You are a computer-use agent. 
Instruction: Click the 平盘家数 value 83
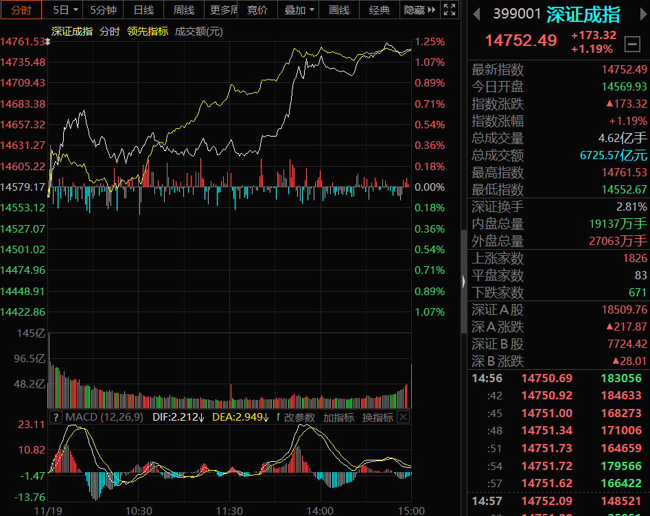tap(640, 275)
